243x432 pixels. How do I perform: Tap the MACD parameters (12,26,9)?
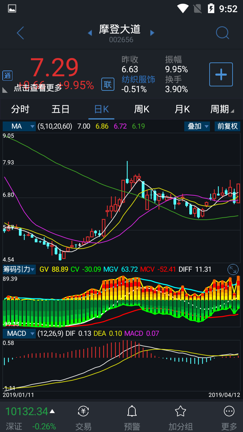50,333
